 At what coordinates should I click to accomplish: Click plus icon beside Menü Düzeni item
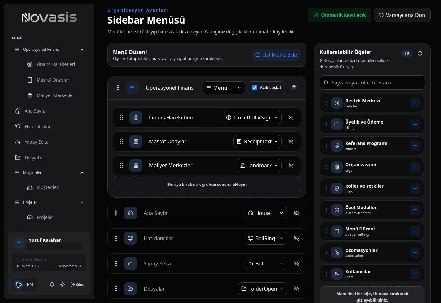tap(415, 231)
